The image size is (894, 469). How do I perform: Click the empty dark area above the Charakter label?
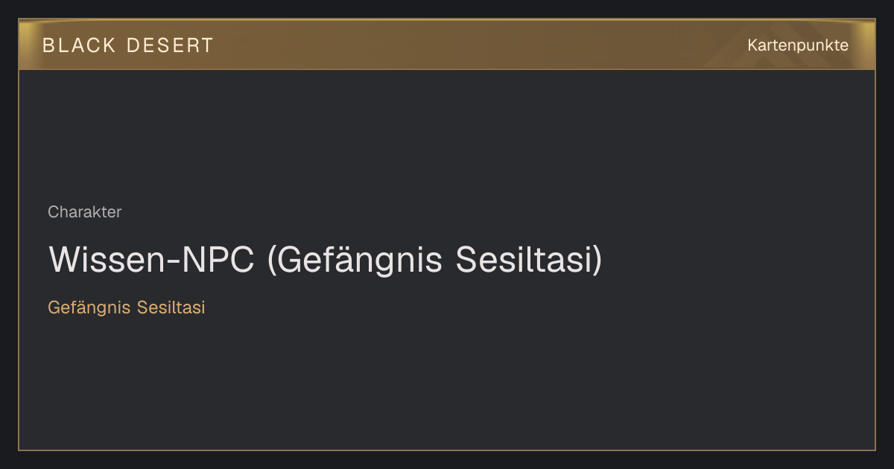tap(447, 134)
